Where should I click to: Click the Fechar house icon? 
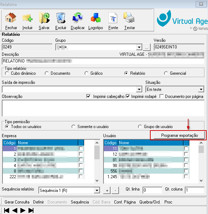11,18
